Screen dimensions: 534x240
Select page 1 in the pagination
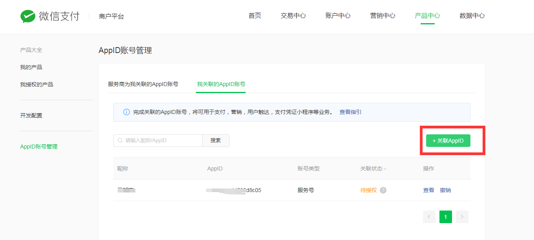pos(446,217)
